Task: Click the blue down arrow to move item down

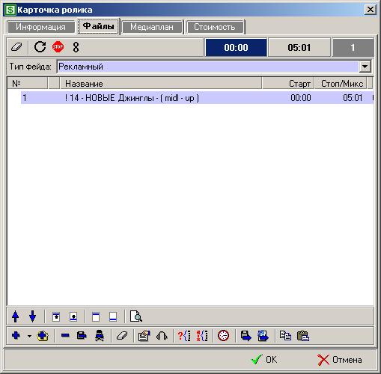Action: tap(33, 316)
